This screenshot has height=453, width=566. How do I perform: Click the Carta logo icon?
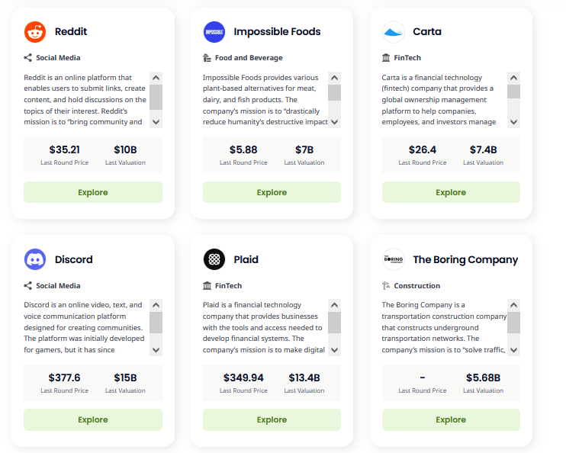pyautogui.click(x=393, y=32)
